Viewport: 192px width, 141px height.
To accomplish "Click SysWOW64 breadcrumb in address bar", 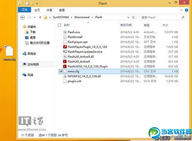I will pyautogui.click(x=61, y=17).
